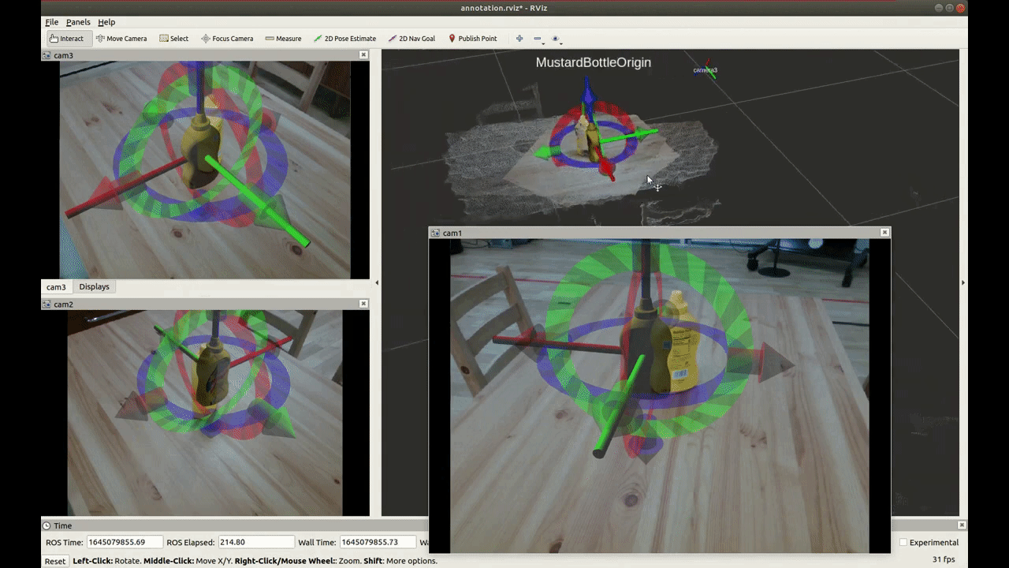Choose the Publish Point tool
1009x568 pixels.
click(472, 38)
